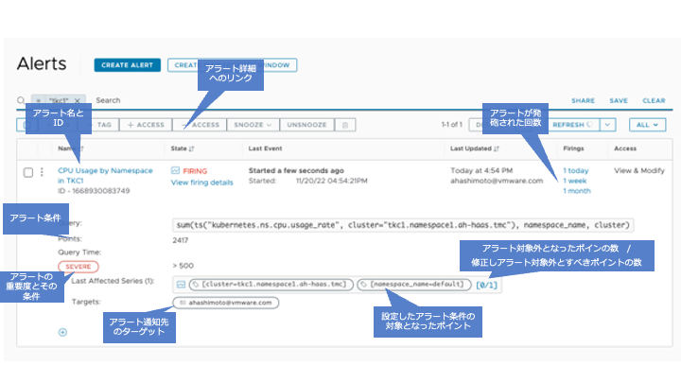Click the UNSNOOZE button
This screenshot has height=383, width=681.
(306, 125)
